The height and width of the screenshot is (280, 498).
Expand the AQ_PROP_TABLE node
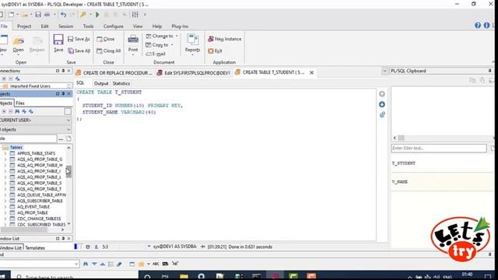(5, 212)
